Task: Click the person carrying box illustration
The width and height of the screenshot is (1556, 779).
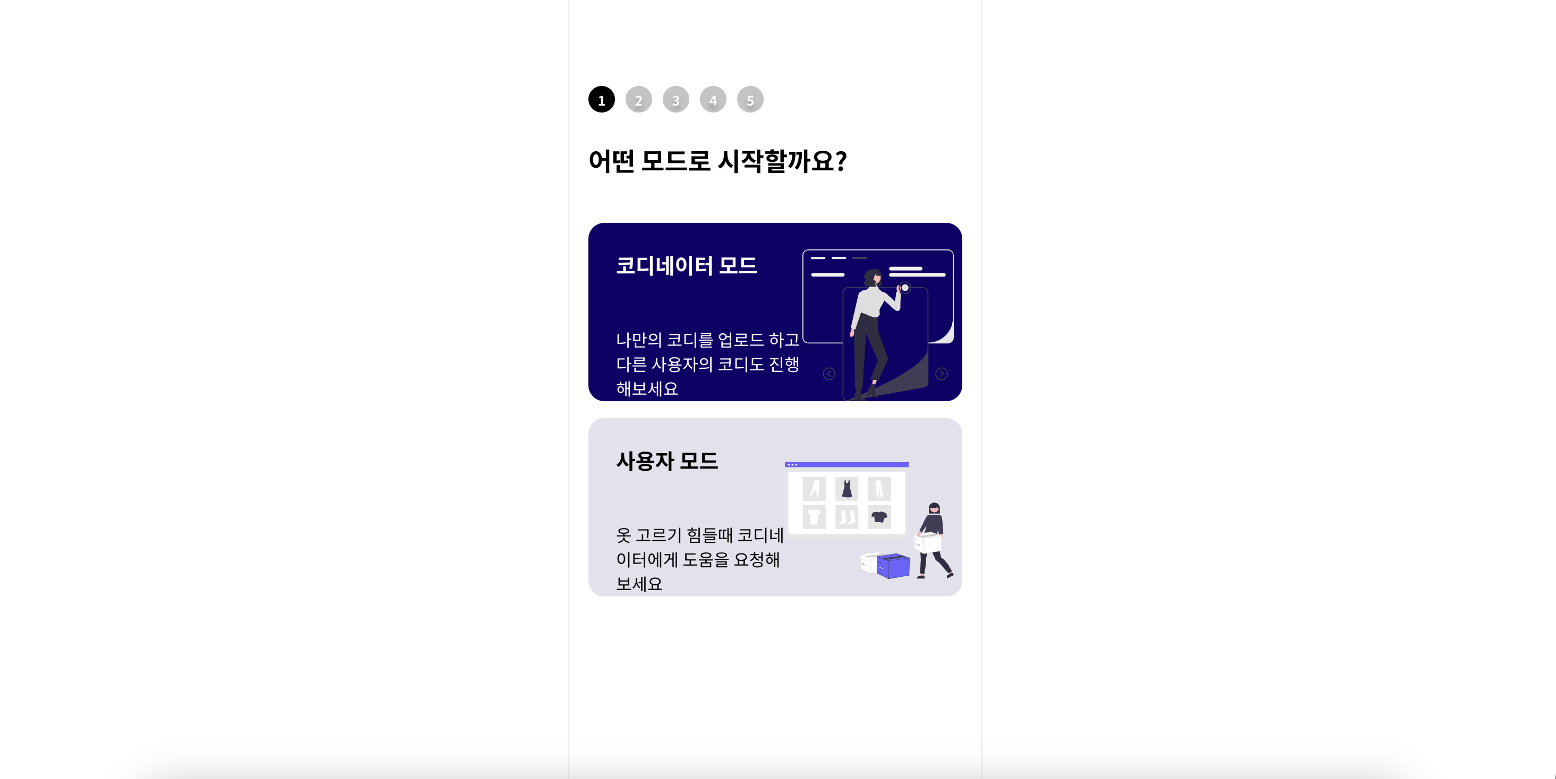Action: coord(934,541)
